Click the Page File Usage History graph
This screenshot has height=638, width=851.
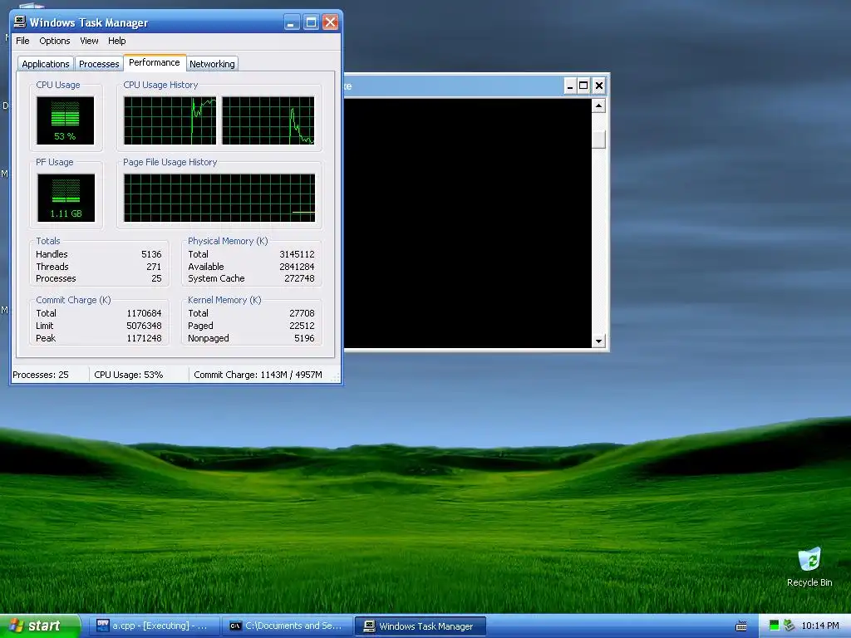219,198
